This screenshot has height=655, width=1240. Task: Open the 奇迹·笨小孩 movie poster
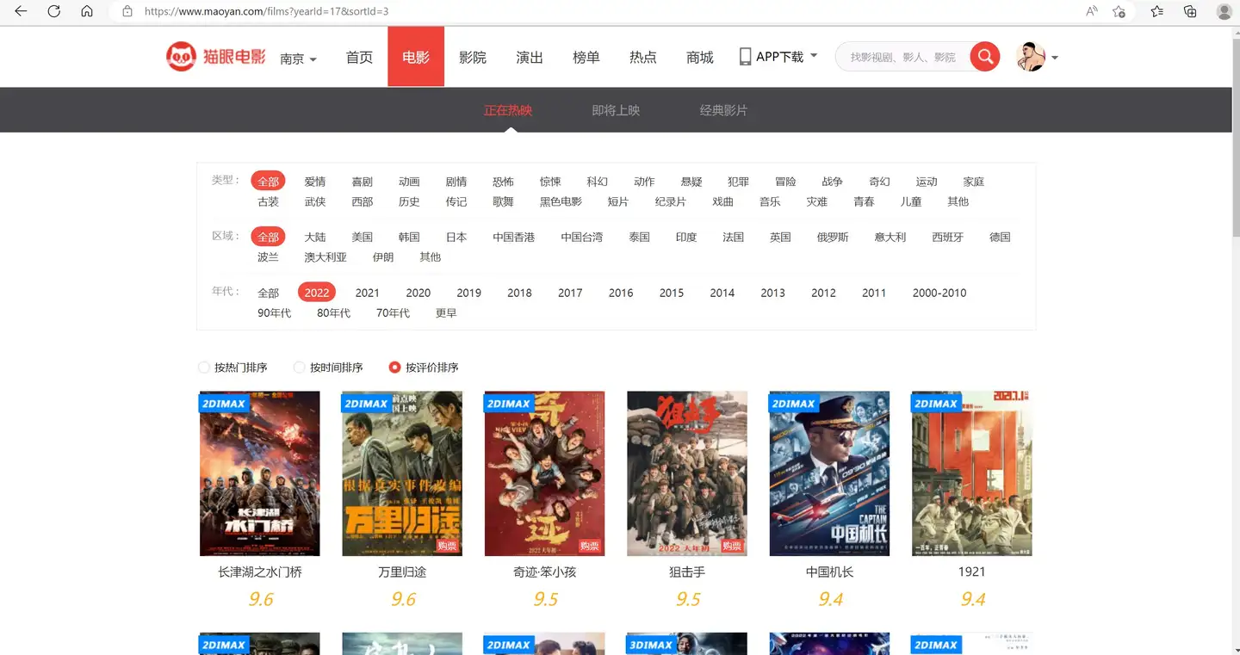tap(545, 473)
